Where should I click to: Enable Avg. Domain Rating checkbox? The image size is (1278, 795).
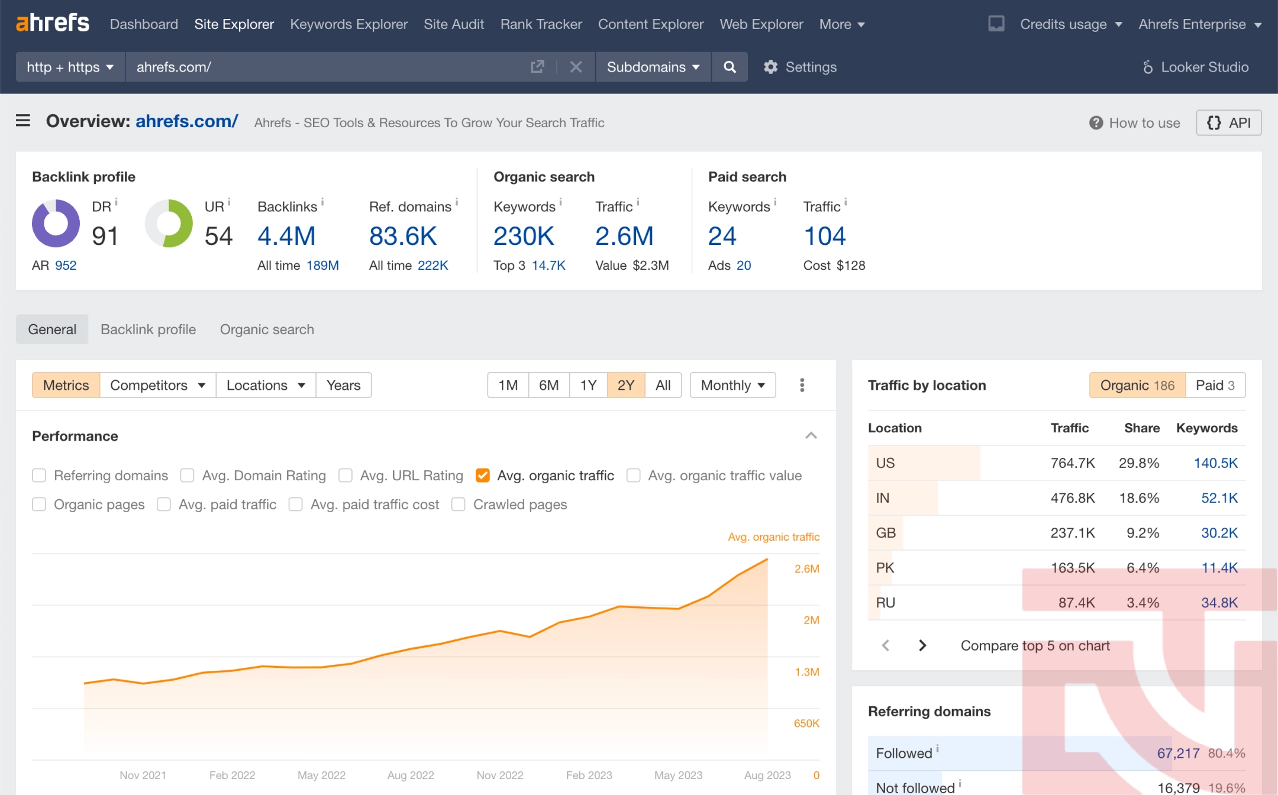(187, 476)
